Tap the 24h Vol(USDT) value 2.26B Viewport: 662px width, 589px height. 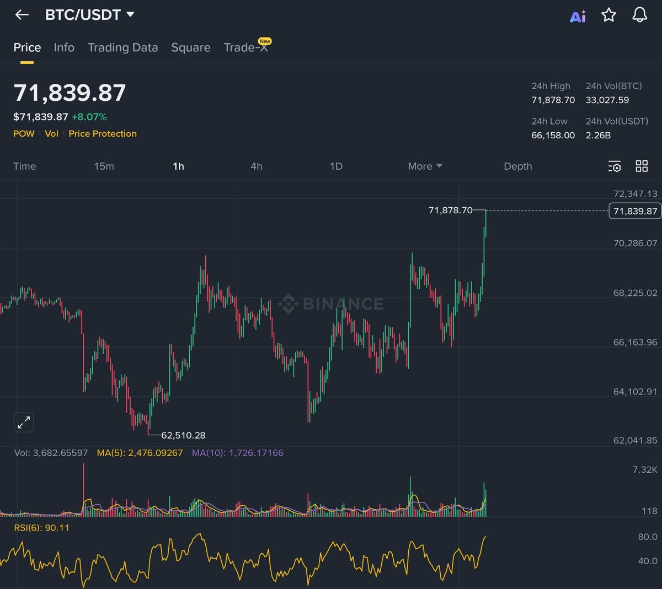598,135
